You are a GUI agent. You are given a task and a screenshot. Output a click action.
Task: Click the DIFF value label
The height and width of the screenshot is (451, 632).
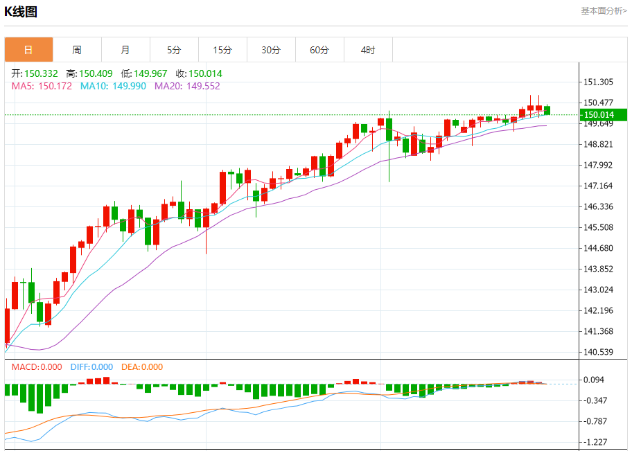(x=91, y=367)
